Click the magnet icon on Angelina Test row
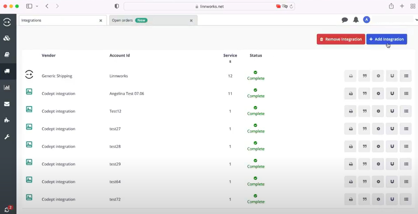 tap(392, 93)
